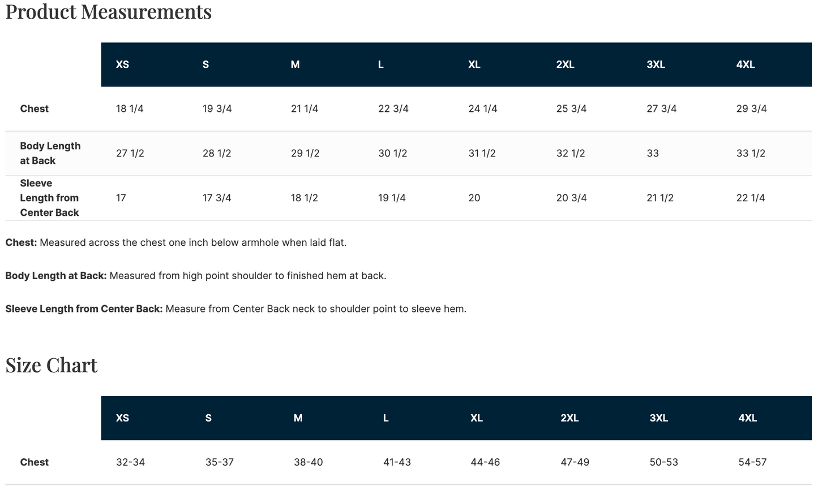Screen dimensions: 818x491
Task: Click the 4XL header in Product Measurements table
Action: pos(746,64)
